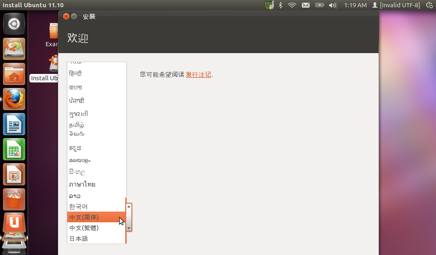Open the battery indicator menu
Image resolution: width=436 pixels, height=255 pixels.
pyautogui.click(x=319, y=5)
